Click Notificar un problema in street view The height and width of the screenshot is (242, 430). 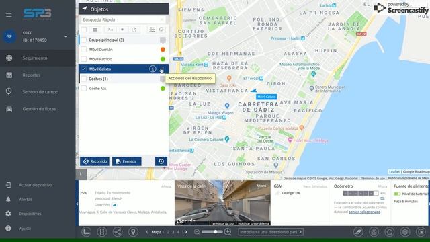253,224
